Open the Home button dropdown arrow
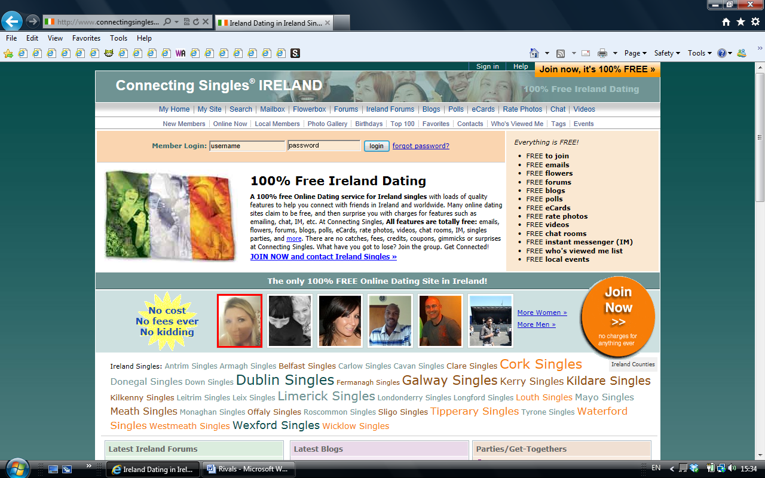This screenshot has height=478, width=765. (546, 53)
